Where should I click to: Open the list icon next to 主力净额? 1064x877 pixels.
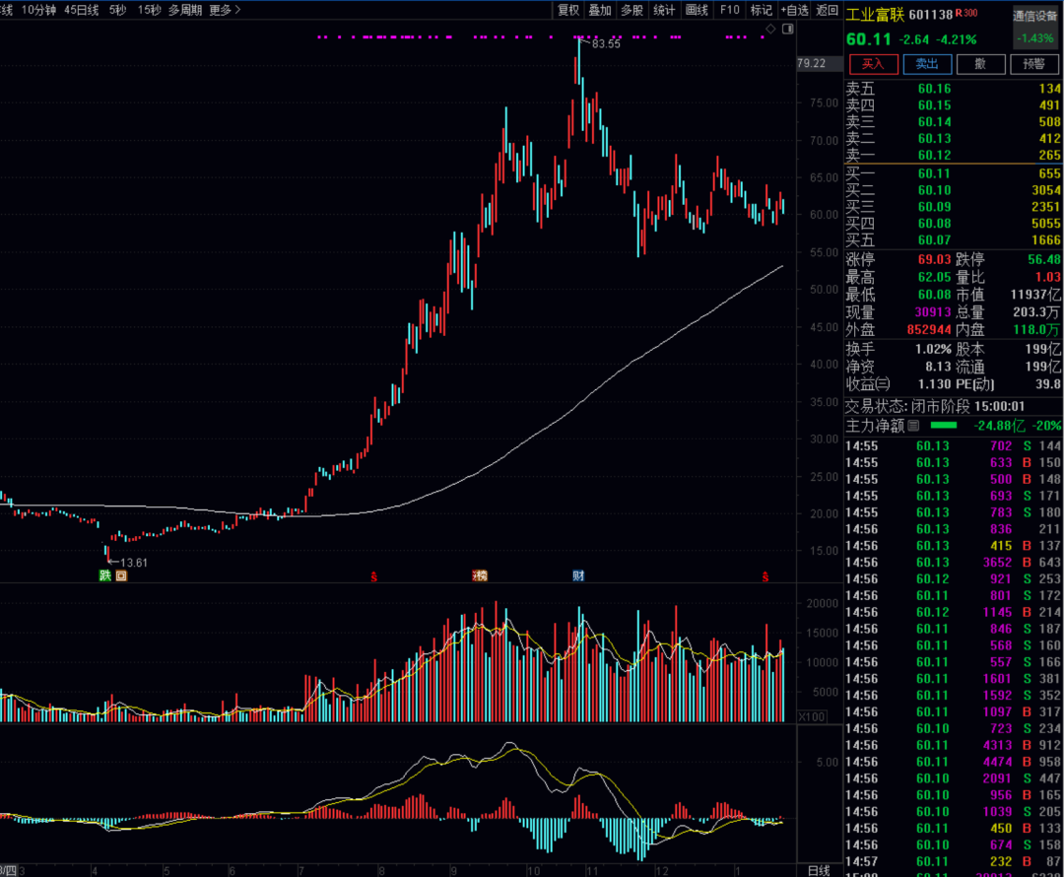pyautogui.click(x=913, y=426)
